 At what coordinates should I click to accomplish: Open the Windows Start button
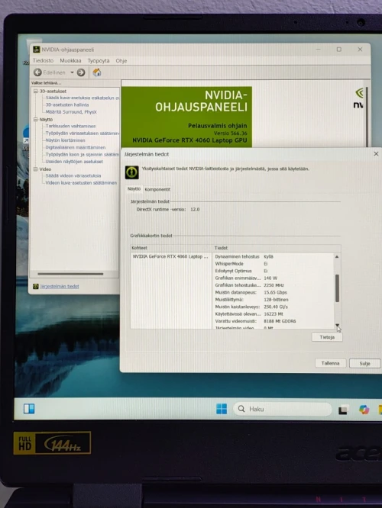(222, 409)
